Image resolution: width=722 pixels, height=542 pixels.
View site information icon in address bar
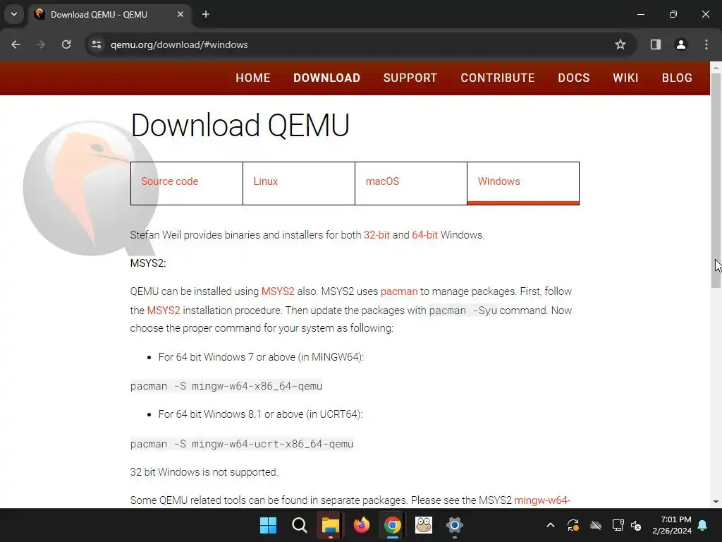point(97,44)
